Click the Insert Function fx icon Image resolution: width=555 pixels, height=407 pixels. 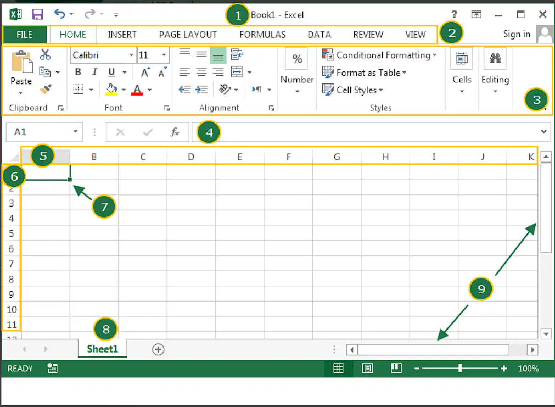(x=175, y=132)
